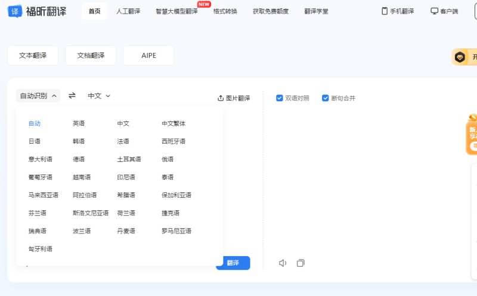Screen dimensions: 477x296
Task: Select 匈牙利语 in language list
Action: [x=40, y=249]
